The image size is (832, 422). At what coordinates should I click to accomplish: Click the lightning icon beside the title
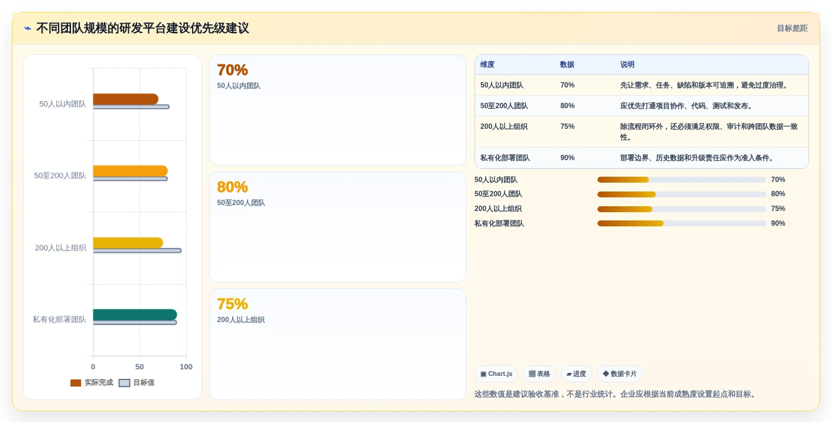coord(28,28)
